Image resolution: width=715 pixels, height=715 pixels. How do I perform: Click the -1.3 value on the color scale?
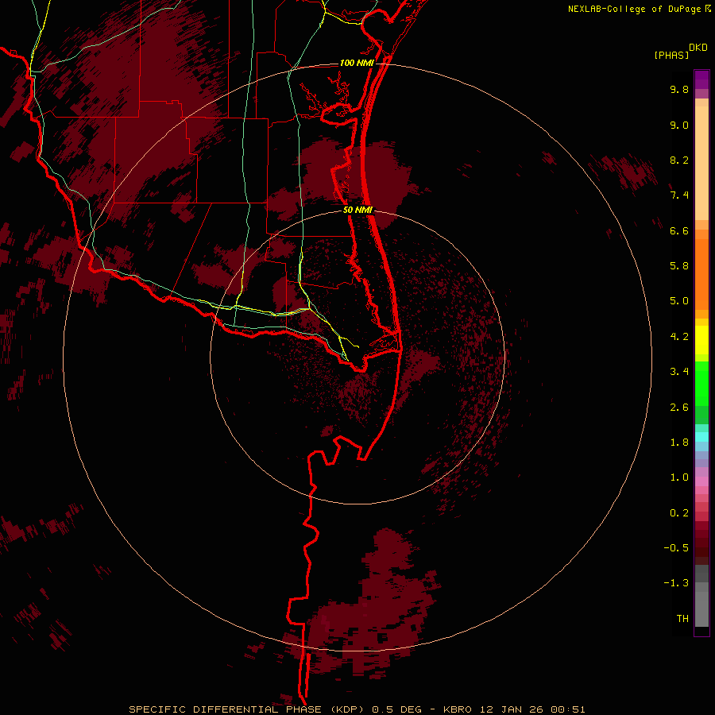tap(676, 583)
